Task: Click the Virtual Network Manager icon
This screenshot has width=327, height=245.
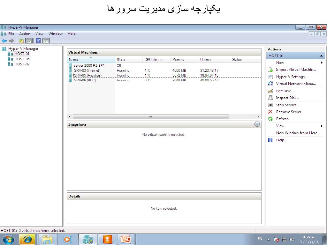Action: (270, 84)
